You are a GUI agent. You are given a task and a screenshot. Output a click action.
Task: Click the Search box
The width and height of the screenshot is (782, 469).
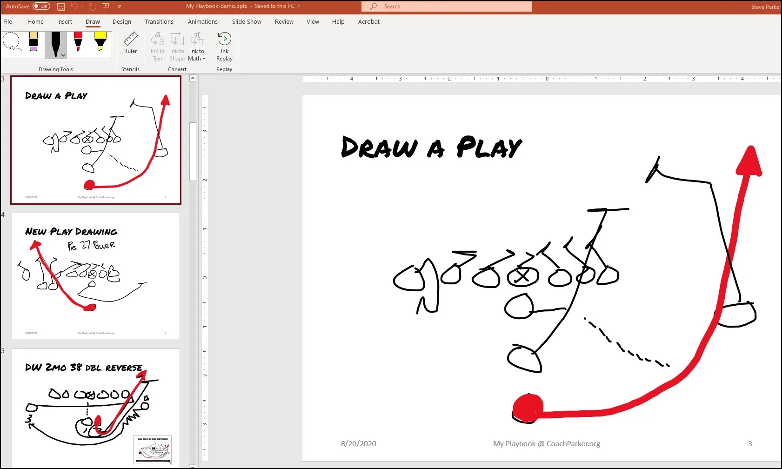[447, 7]
